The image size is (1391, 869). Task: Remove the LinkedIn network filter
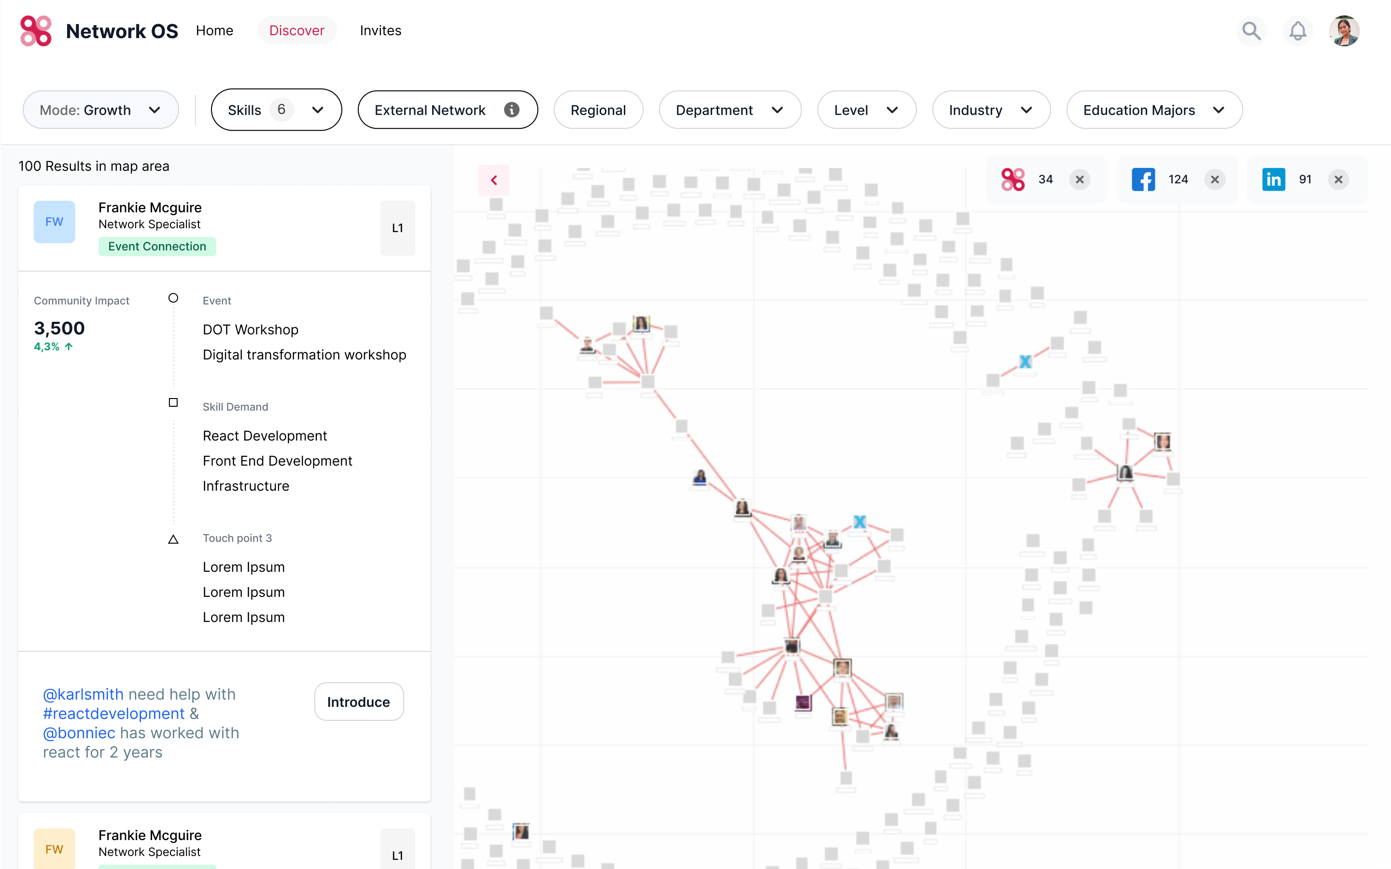coord(1338,179)
